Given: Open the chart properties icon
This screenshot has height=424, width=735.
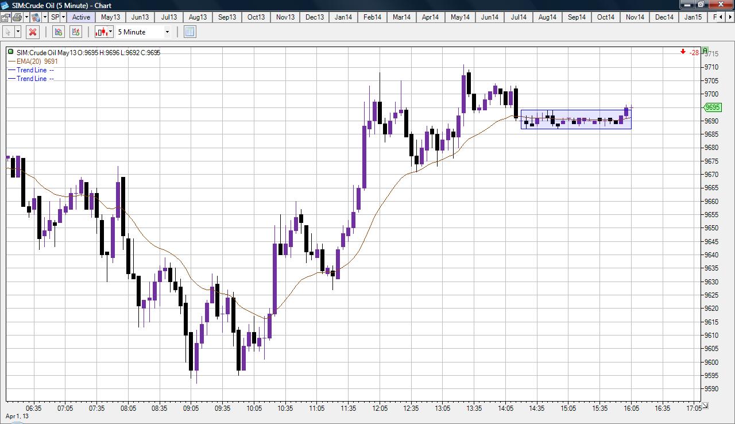Looking at the screenshot, I should [x=5, y=17].
